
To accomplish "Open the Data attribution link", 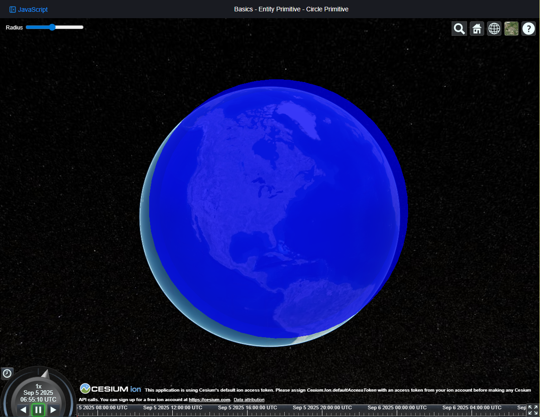I will coord(249,399).
